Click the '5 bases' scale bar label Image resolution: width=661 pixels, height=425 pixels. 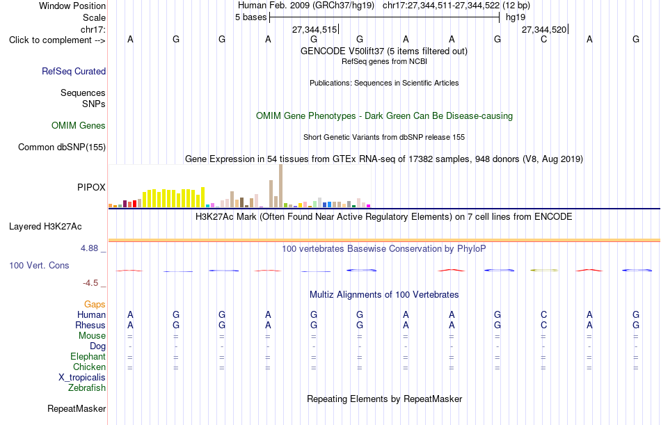point(250,17)
